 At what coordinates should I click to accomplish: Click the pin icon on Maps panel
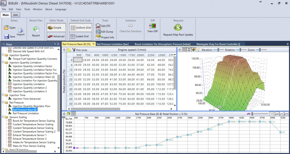click(x=58, y=44)
